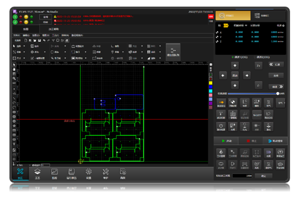299x199 pixels.
Task: Open the File (文件) menu
Action: 16,35
